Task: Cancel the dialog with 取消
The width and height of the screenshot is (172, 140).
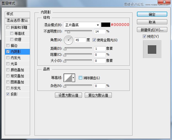Action: pyautogui.click(x=152, y=22)
